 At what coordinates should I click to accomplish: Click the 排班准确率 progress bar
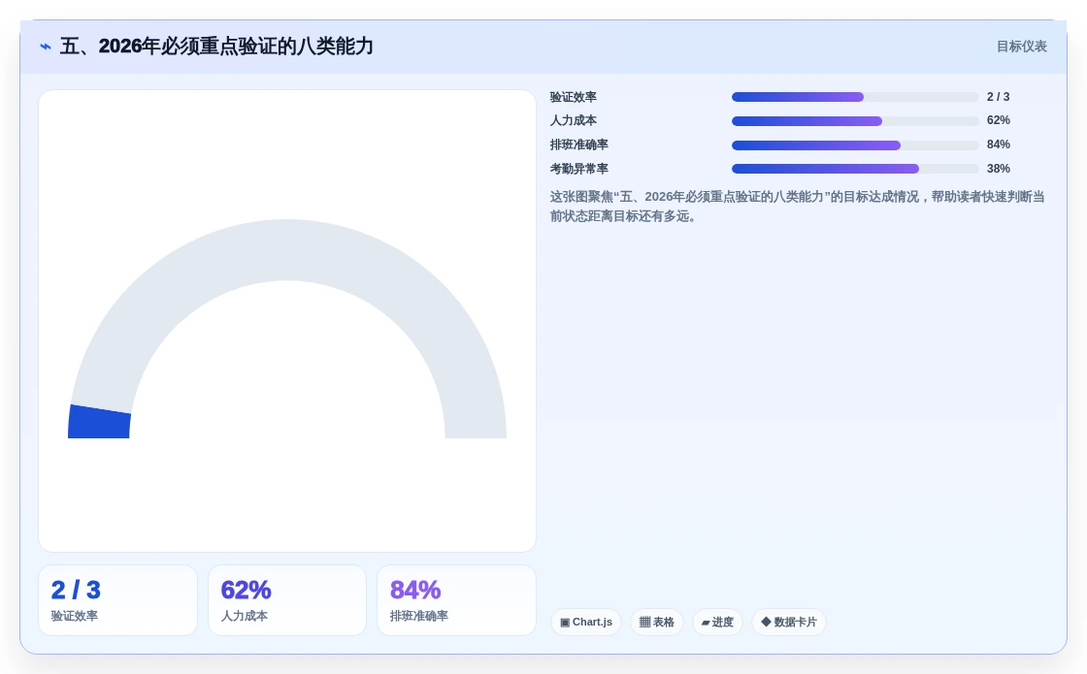(855, 145)
